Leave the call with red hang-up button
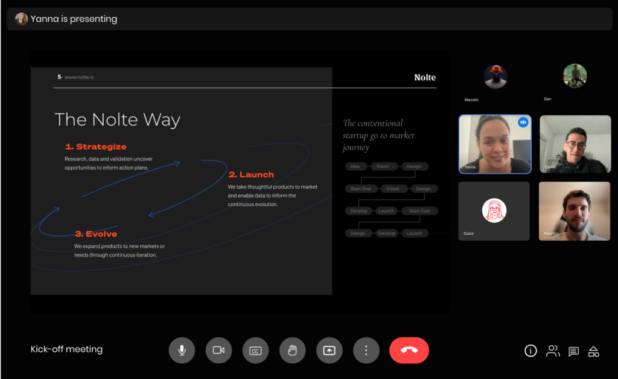The image size is (618, 379). (409, 350)
